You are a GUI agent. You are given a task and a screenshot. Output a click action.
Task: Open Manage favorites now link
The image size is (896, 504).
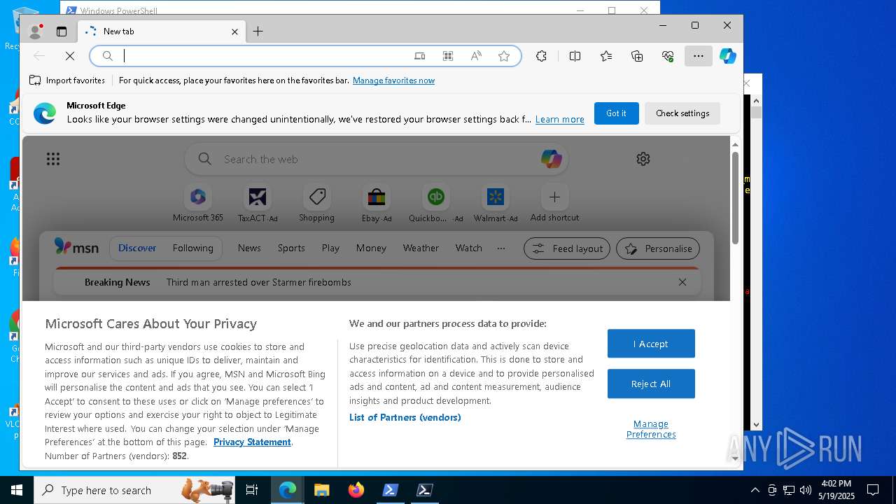393,80
